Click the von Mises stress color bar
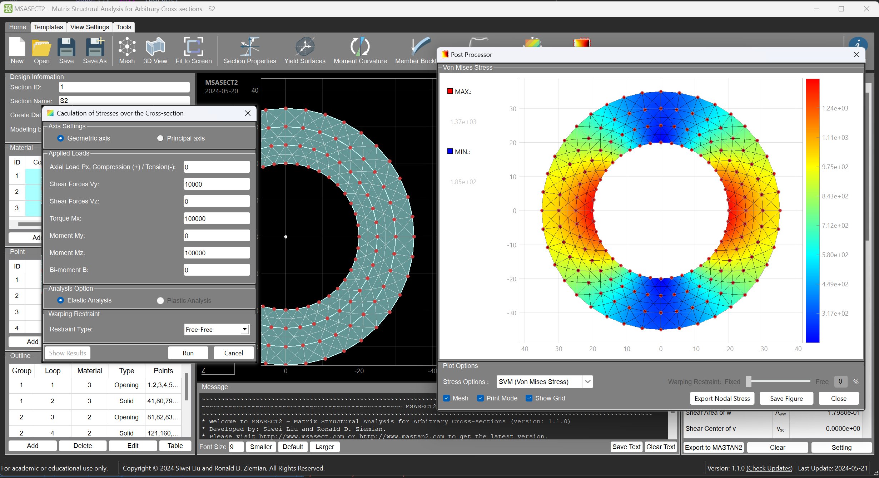 tap(813, 211)
